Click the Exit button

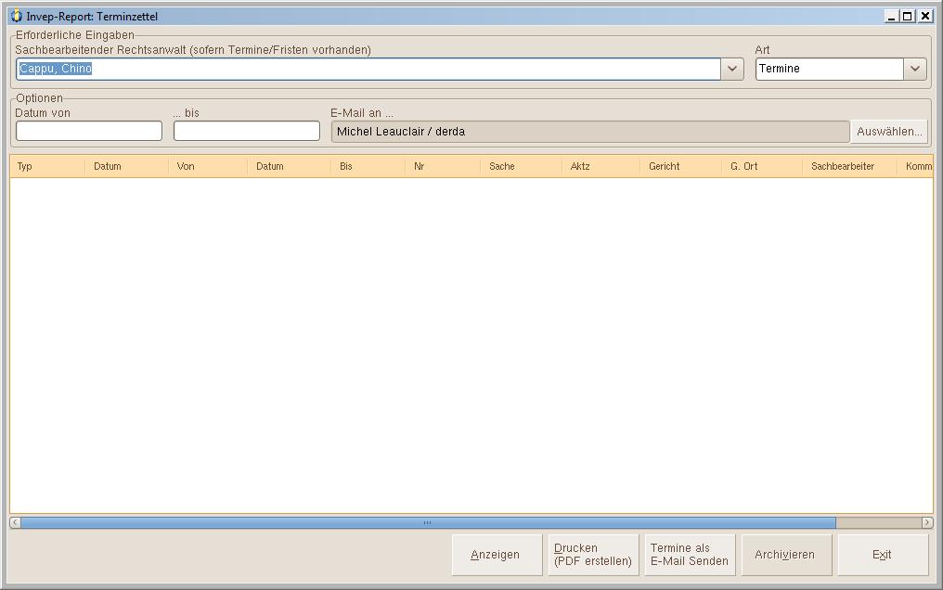[x=884, y=555]
